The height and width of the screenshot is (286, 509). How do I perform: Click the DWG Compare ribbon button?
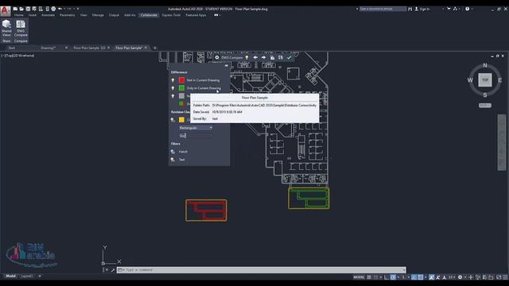(21, 29)
